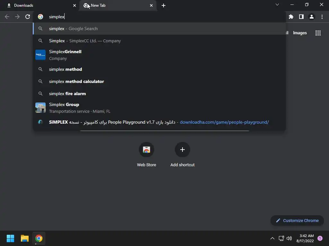Viewport: 329px width, 246px height.
Task: Switch to the Downloads tab
Action: pyautogui.click(x=39, y=5)
